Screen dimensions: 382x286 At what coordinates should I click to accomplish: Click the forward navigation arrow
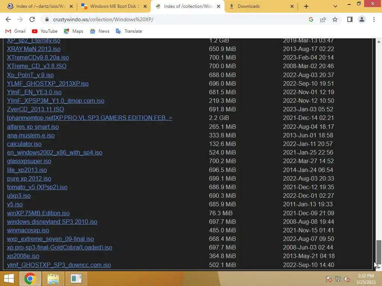click(x=20, y=19)
